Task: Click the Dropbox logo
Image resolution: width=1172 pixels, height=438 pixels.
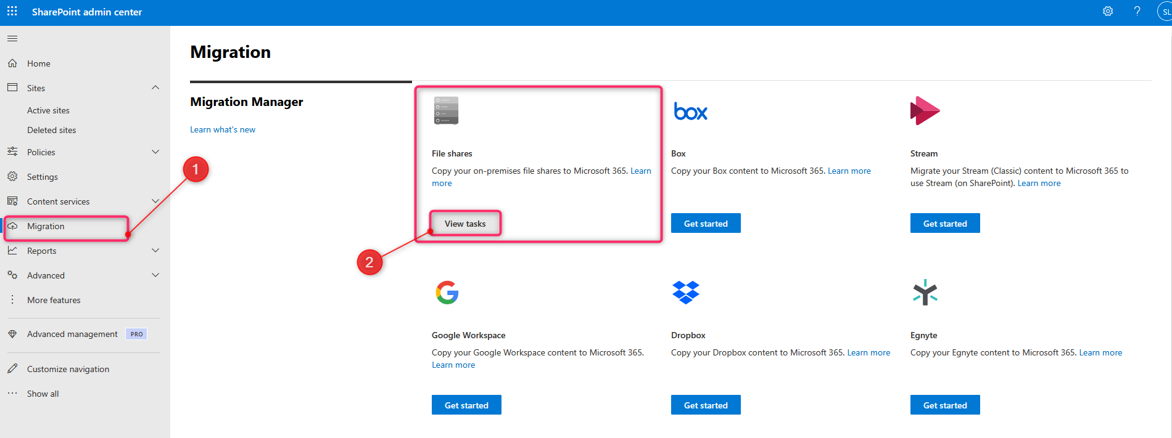Action: click(685, 293)
